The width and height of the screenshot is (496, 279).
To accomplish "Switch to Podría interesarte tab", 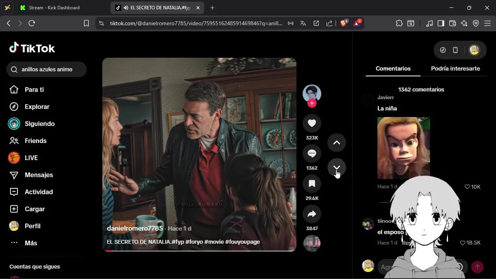I will (x=455, y=69).
